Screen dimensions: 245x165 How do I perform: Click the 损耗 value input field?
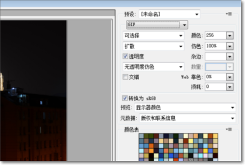(215, 87)
